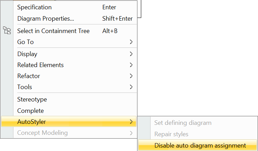Click the Complete menu item

(31, 111)
